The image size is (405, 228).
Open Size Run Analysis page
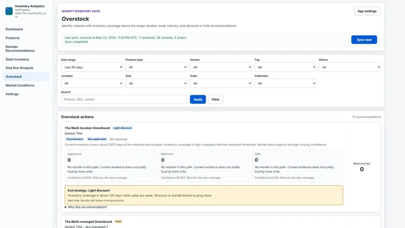(x=19, y=68)
